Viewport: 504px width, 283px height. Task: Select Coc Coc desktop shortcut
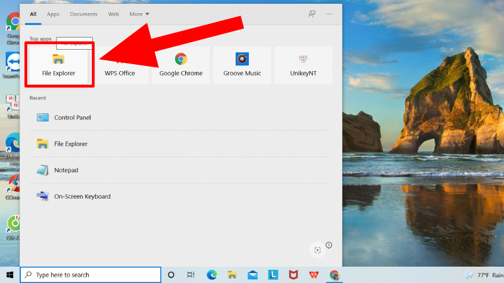tap(13, 227)
